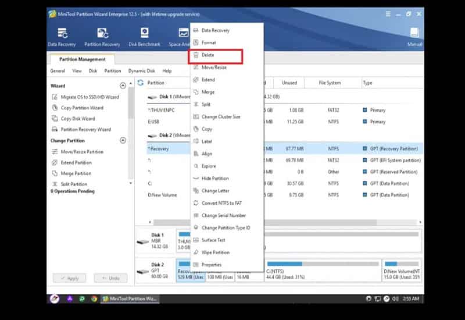Select Data Recovery in context menu
This screenshot has height=320, width=465.
(227, 30)
